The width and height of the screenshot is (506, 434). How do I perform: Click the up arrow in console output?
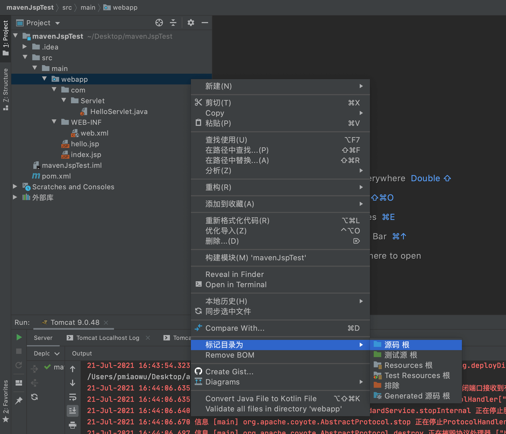[73, 369]
